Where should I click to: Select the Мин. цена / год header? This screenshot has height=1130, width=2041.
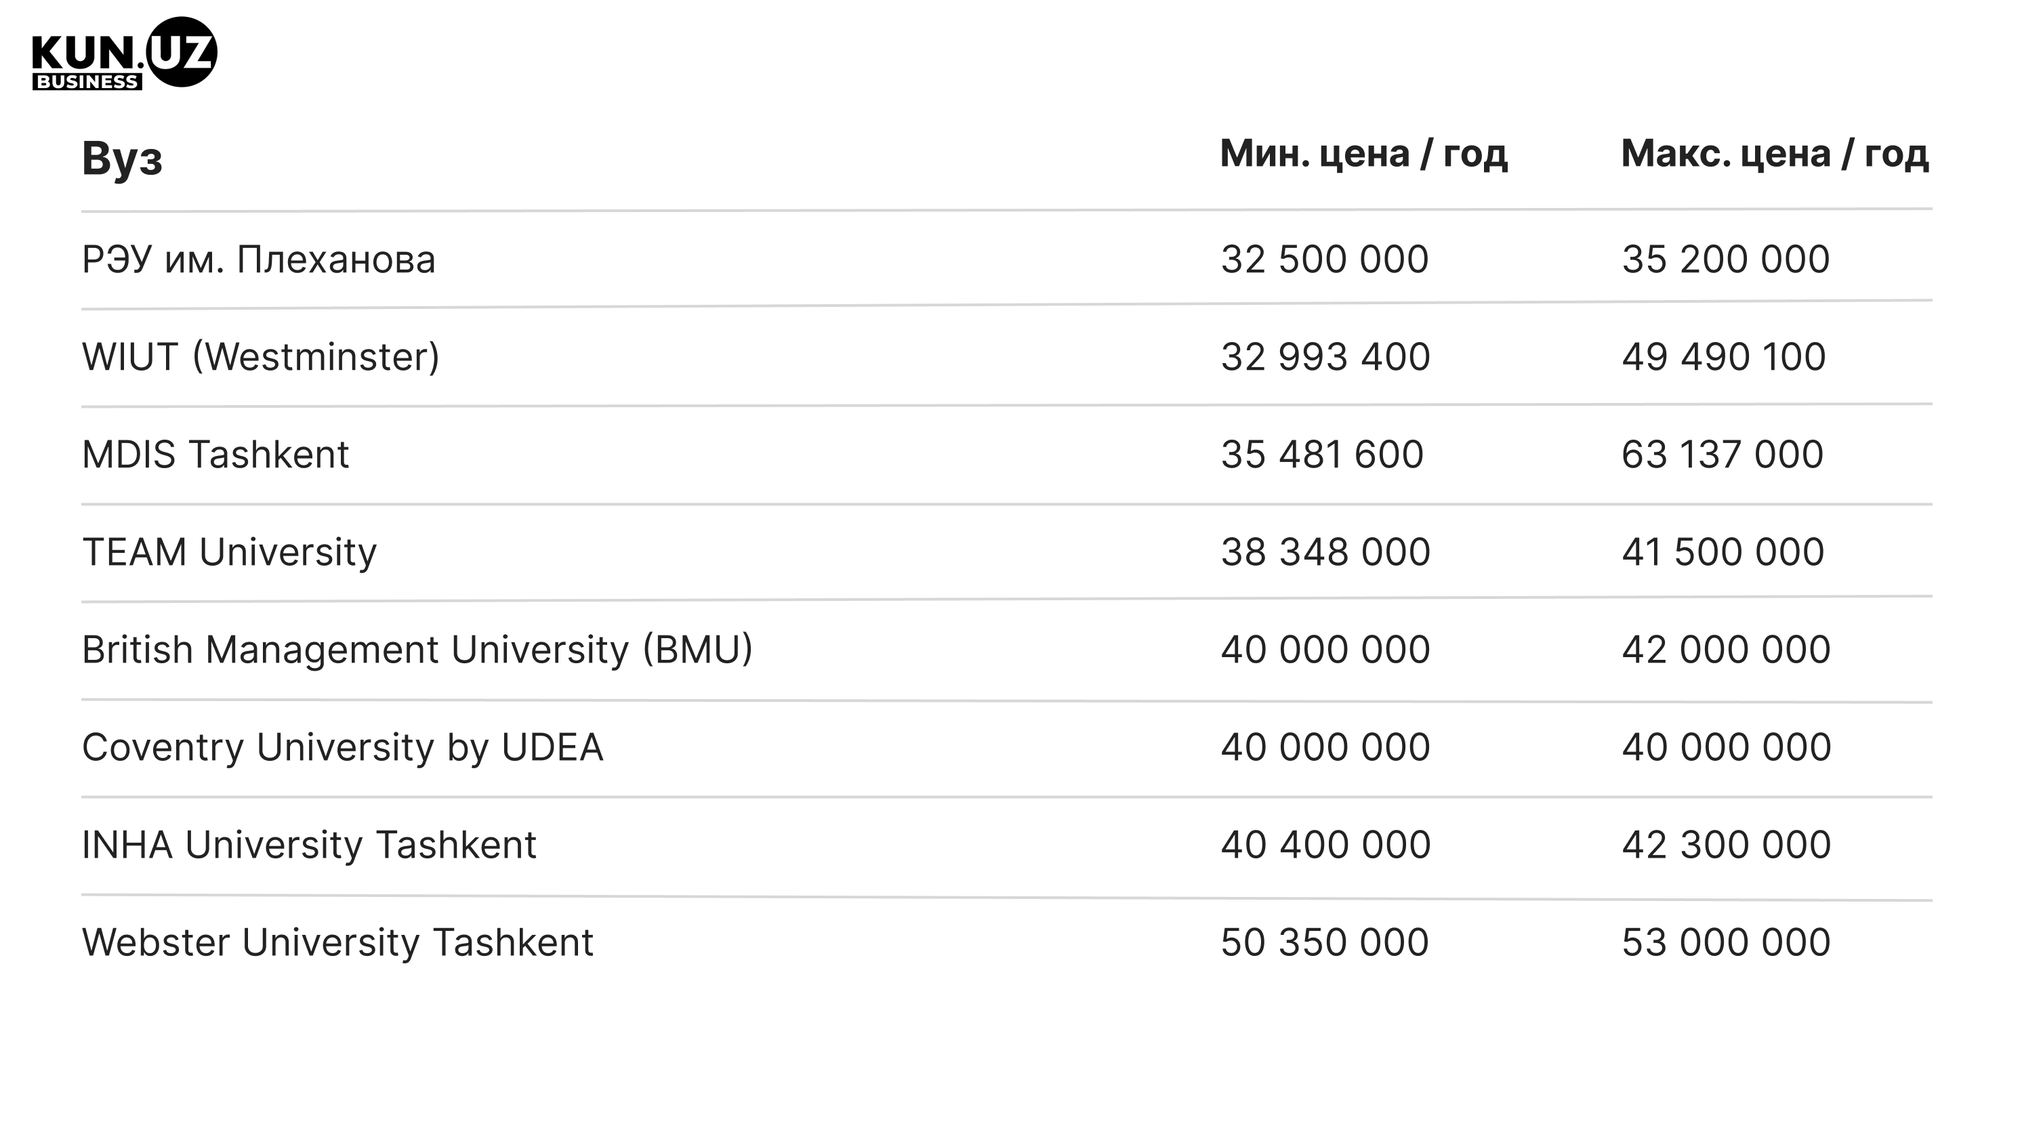tap(1363, 154)
